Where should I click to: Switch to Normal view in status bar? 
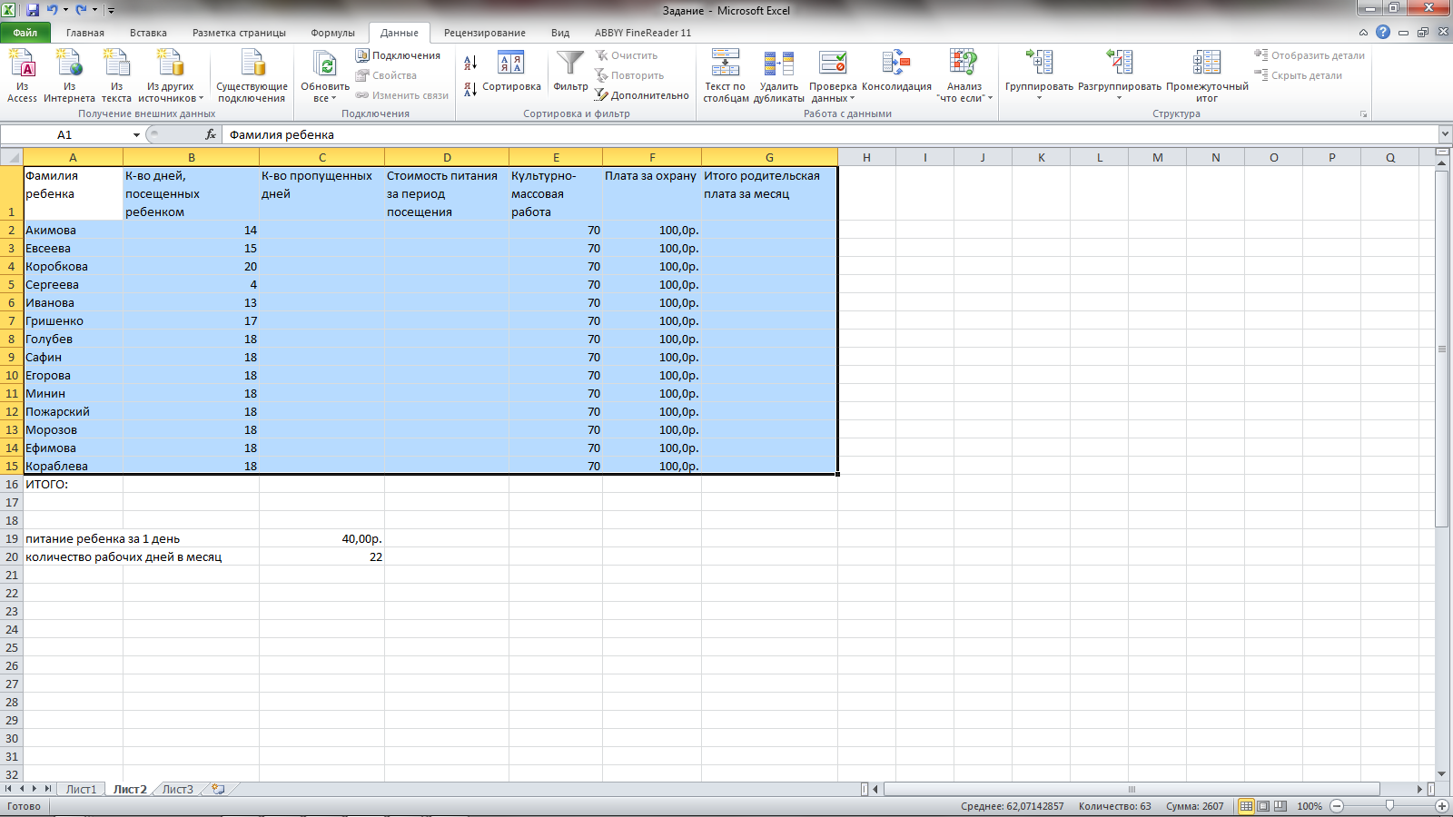(1247, 806)
